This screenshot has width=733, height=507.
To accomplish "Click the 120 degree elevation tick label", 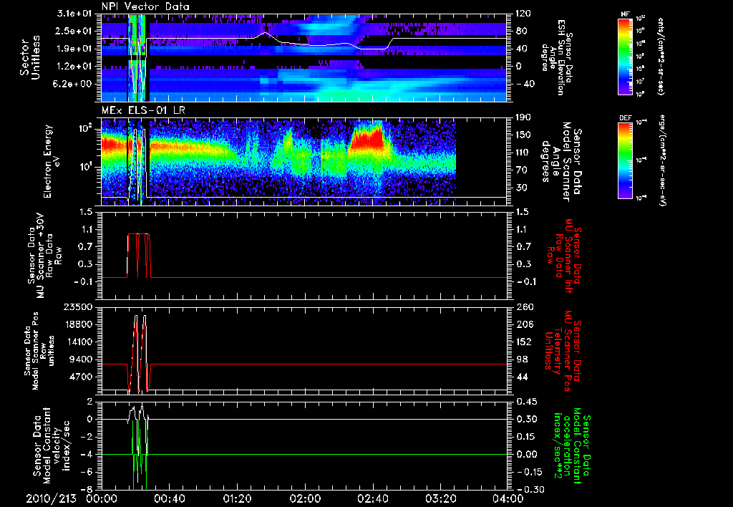I will point(525,14).
